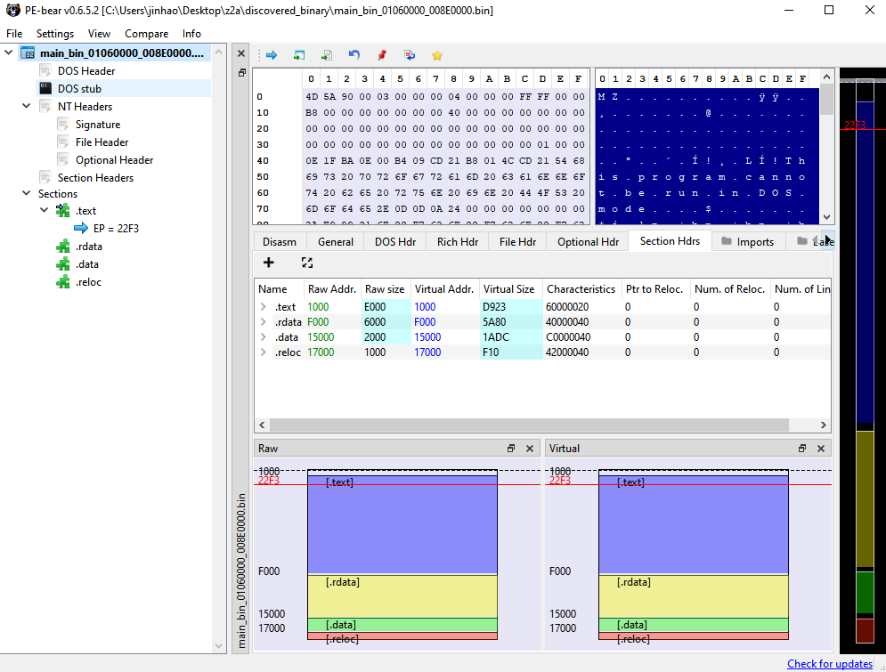Select the DOS stub tree node
The width and height of the screenshot is (886, 672).
click(x=79, y=89)
